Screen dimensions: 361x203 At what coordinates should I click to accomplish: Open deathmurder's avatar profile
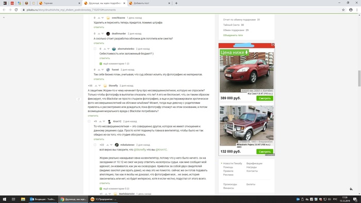point(108,34)
